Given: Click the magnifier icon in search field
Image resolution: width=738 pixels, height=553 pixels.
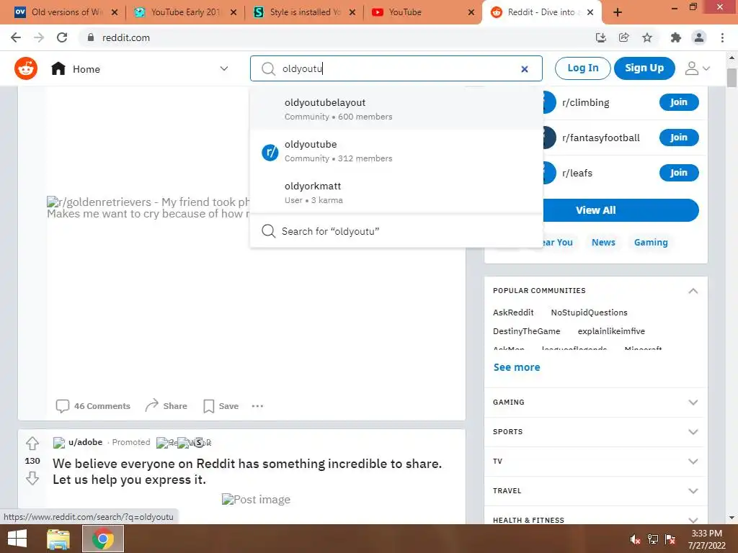Looking at the screenshot, I should 268,68.
